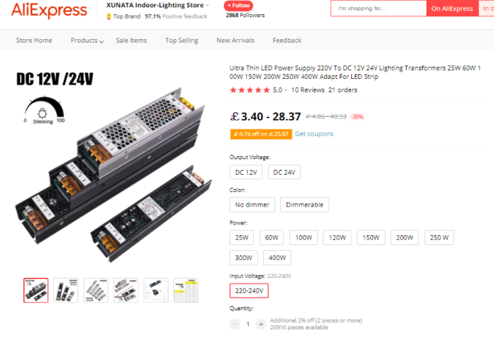Expand the Products menu chevron
This screenshot has height=341, width=494.
pyautogui.click(x=101, y=41)
